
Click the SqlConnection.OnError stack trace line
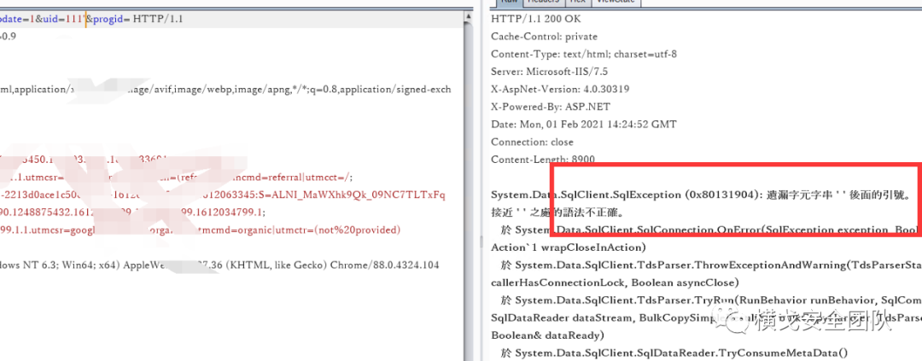click(x=710, y=230)
